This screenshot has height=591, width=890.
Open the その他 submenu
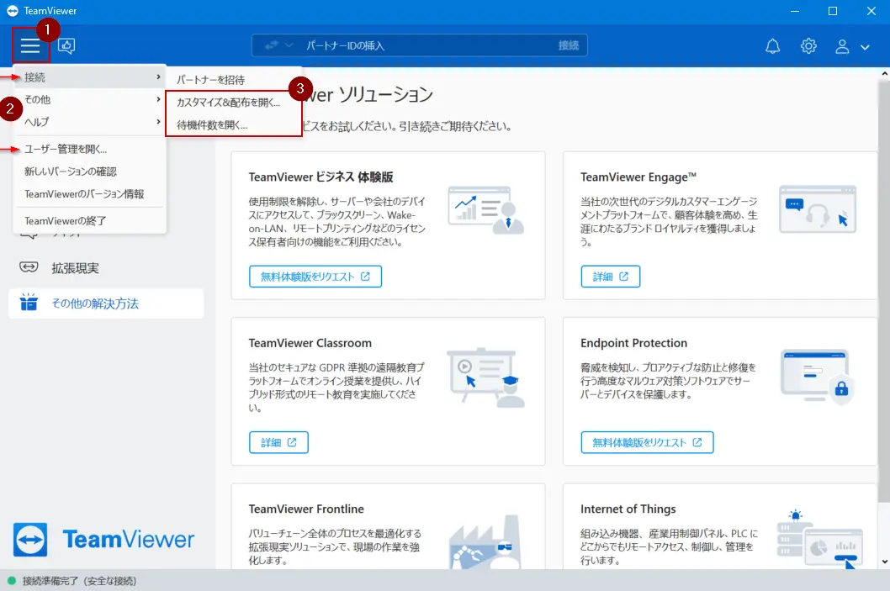tap(89, 99)
